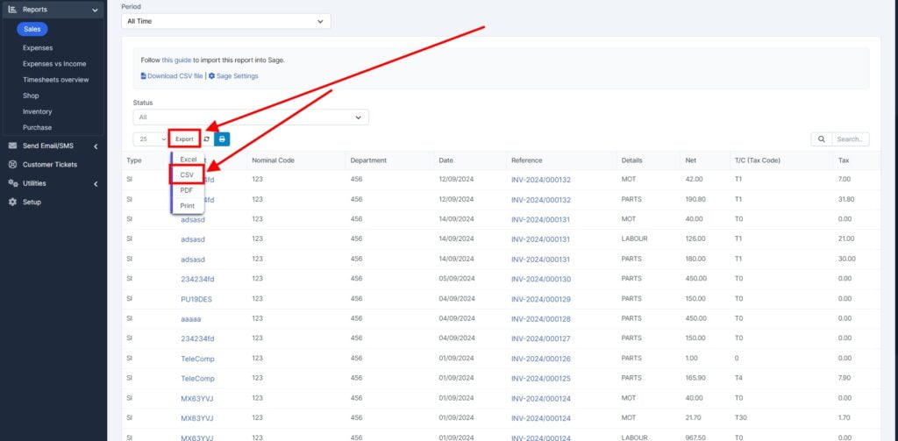898x441 pixels.
Task: Click the Net value 165.90
Action: click(695, 379)
